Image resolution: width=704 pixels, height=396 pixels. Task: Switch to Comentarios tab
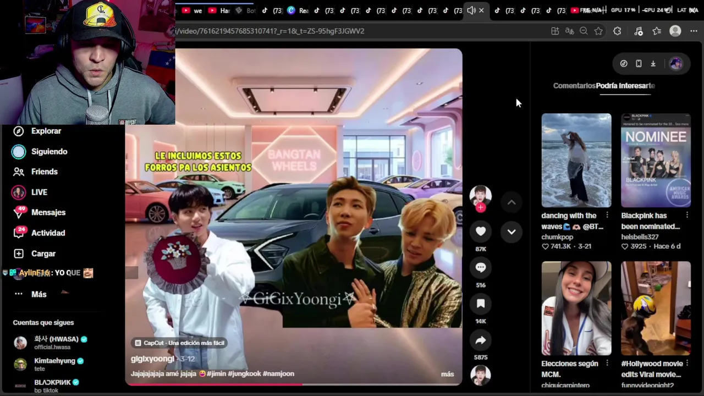coord(574,86)
